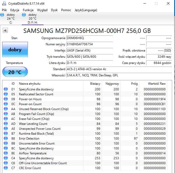
Task: Click the Nazwa atrybutu column header
Action: tap(50, 84)
